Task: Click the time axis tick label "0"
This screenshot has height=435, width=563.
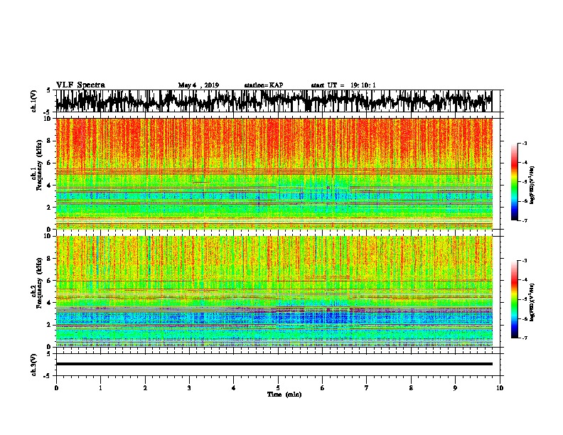Action: click(56, 388)
